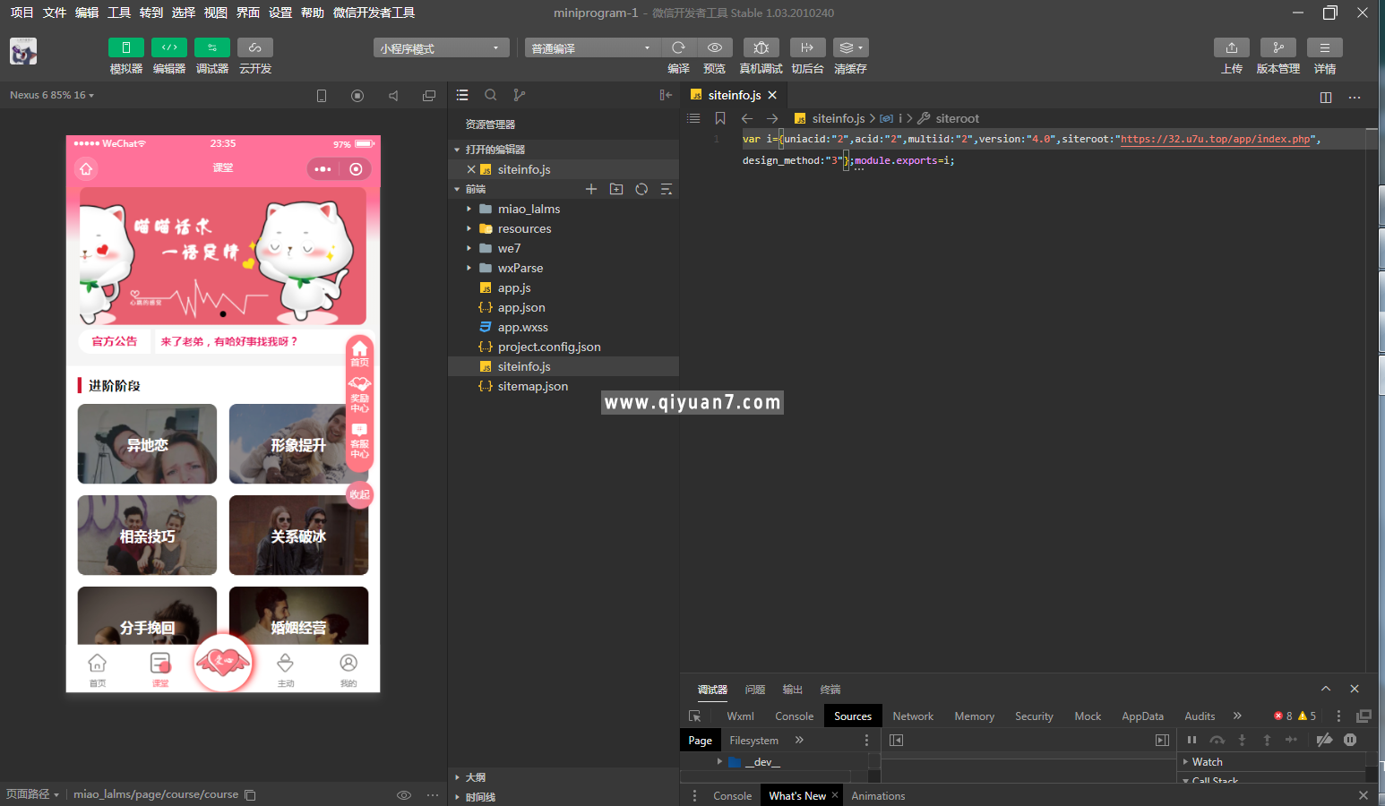
Task: Open search in the explorer panel
Action: click(x=491, y=95)
